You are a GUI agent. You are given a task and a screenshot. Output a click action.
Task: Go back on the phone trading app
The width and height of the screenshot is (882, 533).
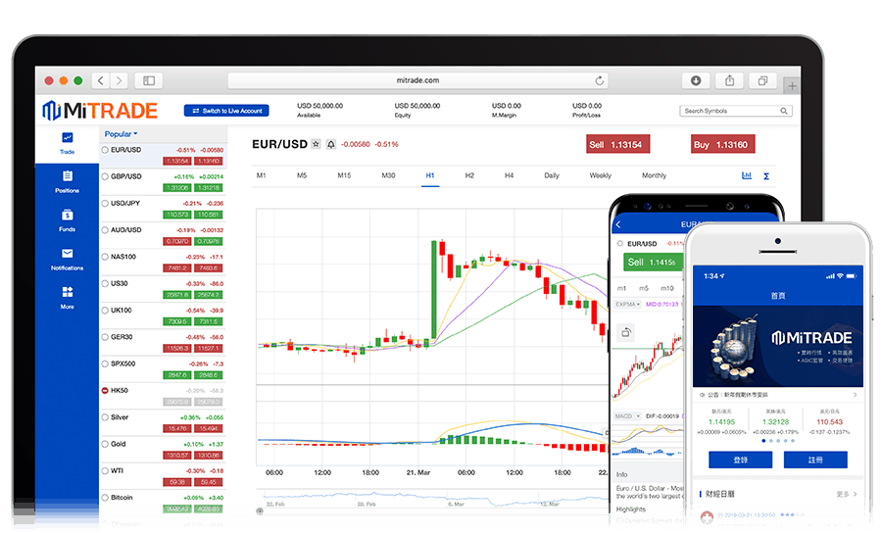click(618, 224)
